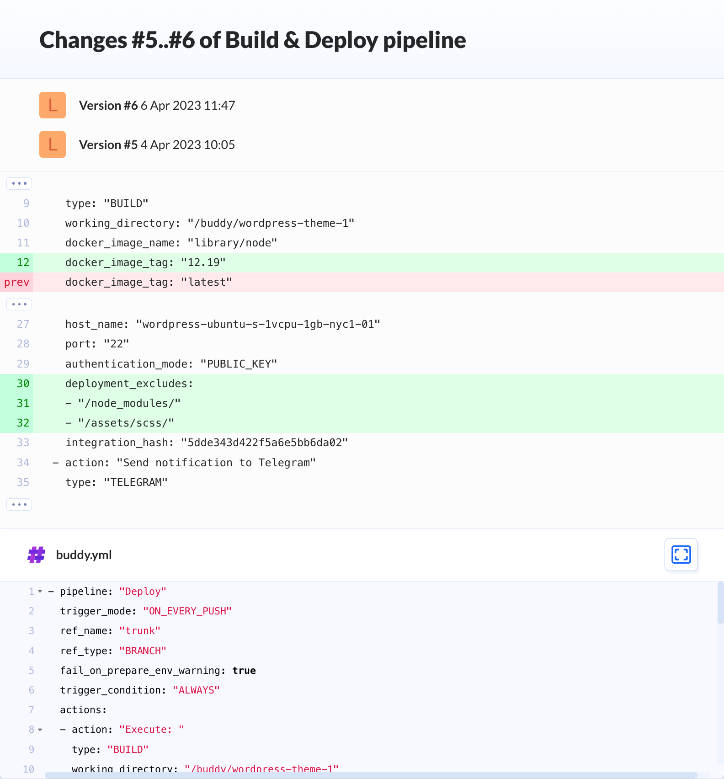Image resolution: width=724 pixels, height=779 pixels.
Task: Click the Version #5 author avatar
Action: 53,144
